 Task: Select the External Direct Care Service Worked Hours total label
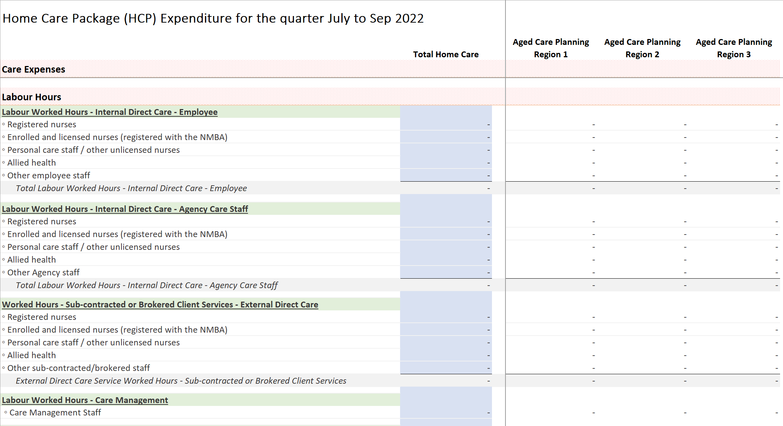click(181, 381)
